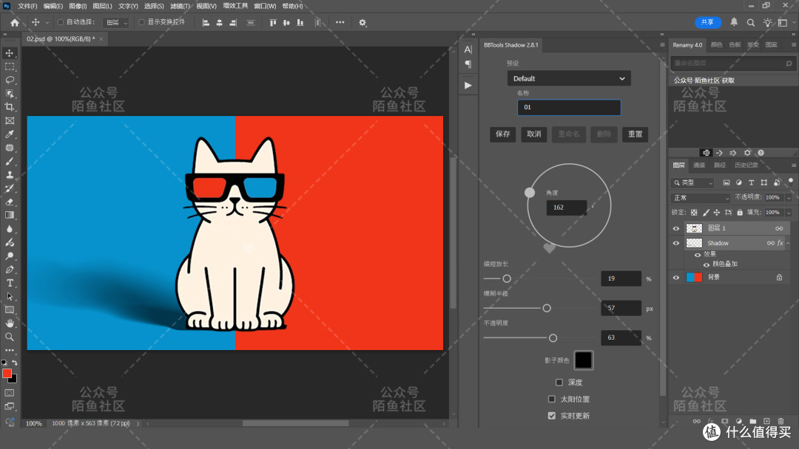The height and width of the screenshot is (449, 799).
Task: Open the 影子颜色 black swatch
Action: [x=584, y=360]
